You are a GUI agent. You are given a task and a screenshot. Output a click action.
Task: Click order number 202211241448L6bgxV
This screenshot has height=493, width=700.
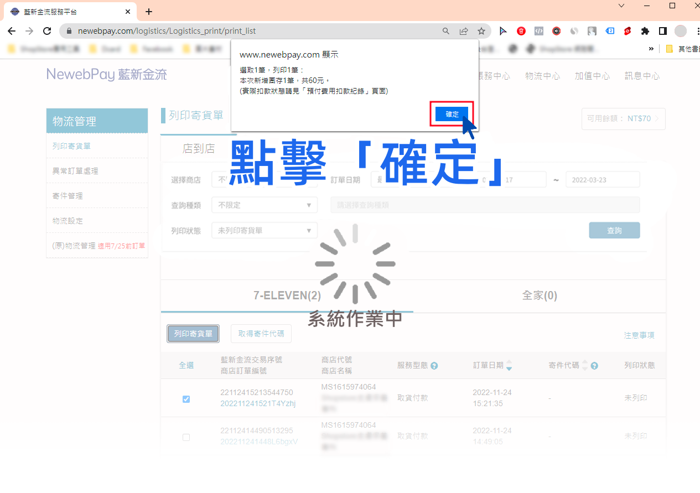click(259, 442)
